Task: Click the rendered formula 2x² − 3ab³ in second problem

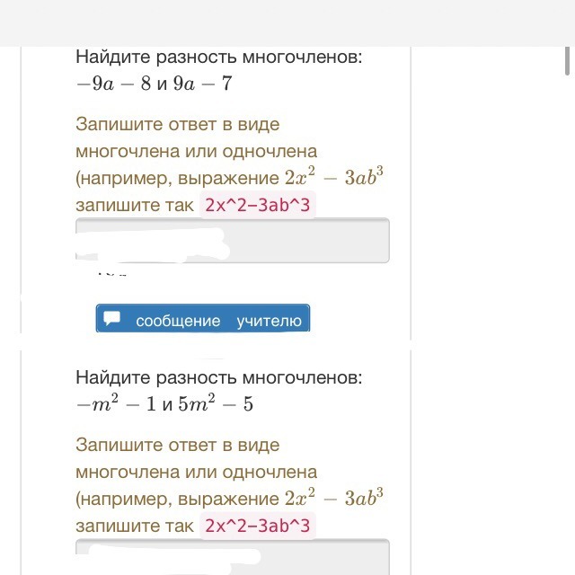Action: pos(340,497)
